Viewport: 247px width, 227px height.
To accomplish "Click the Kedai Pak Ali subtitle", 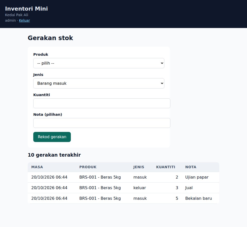I will click(x=17, y=15).
